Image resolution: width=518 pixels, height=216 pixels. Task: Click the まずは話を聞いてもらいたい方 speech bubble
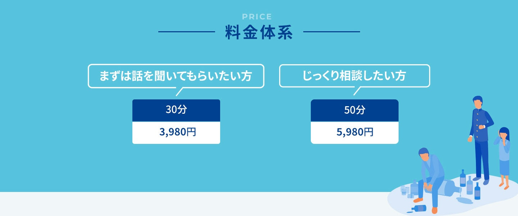point(176,76)
